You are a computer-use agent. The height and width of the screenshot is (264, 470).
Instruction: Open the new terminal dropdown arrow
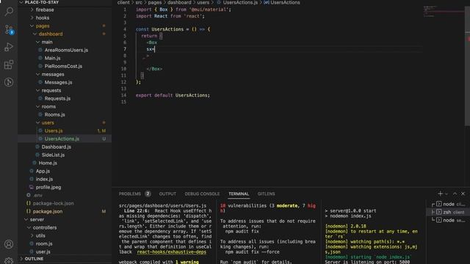point(446,194)
